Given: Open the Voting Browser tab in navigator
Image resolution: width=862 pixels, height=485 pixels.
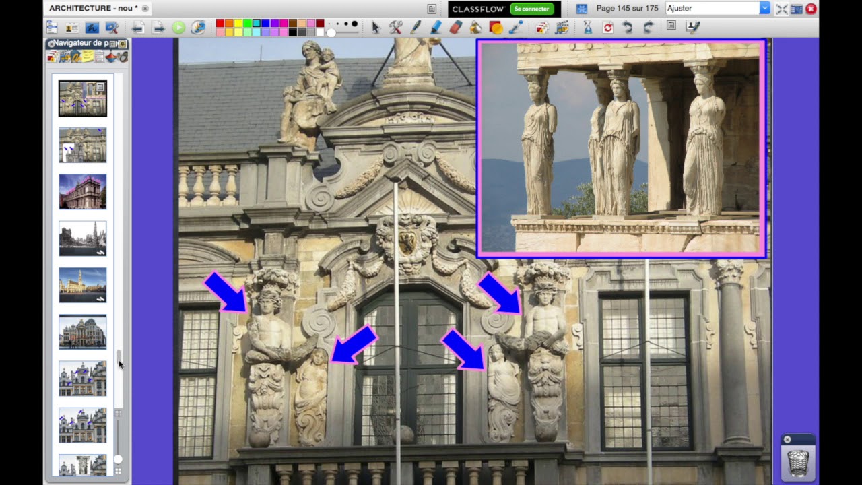Looking at the screenshot, I should coord(123,57).
